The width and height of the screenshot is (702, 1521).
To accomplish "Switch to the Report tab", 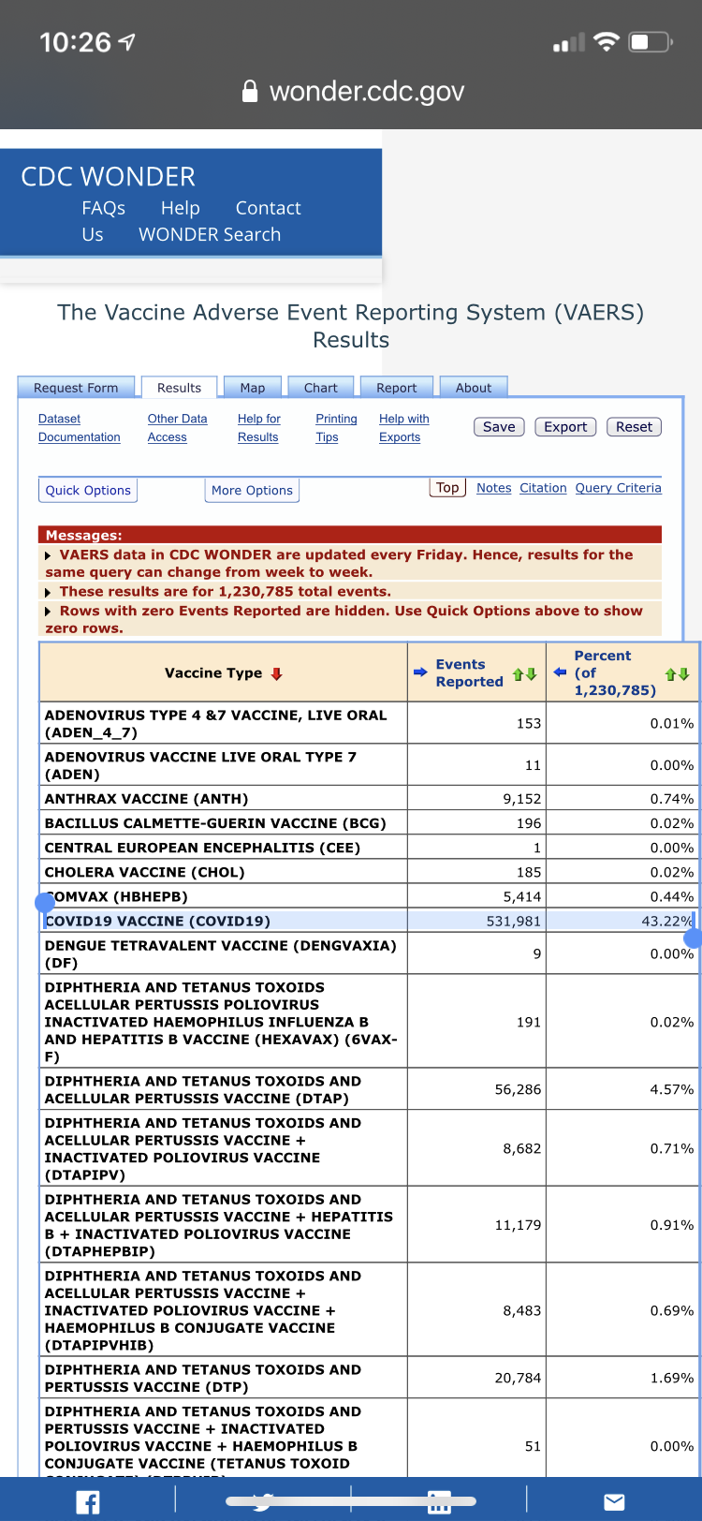I will (x=397, y=388).
